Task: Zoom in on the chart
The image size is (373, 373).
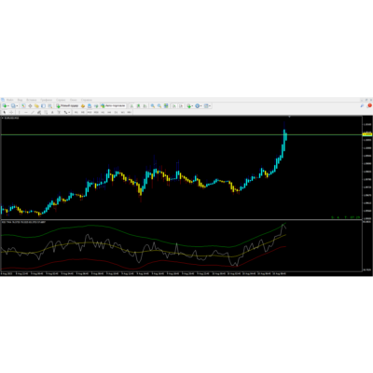Action: click(x=153, y=106)
